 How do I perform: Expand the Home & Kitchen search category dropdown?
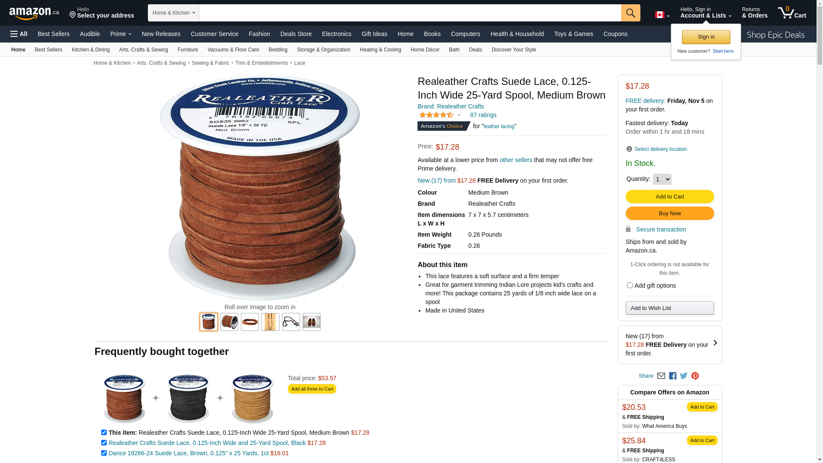click(x=174, y=13)
